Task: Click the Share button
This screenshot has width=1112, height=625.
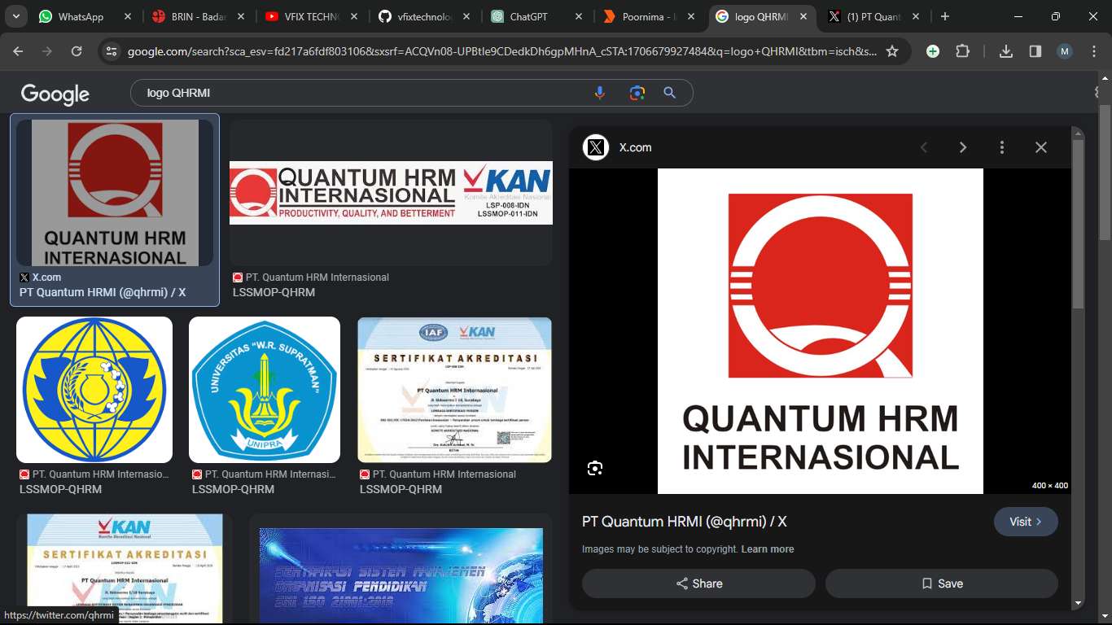Action: tap(698, 583)
